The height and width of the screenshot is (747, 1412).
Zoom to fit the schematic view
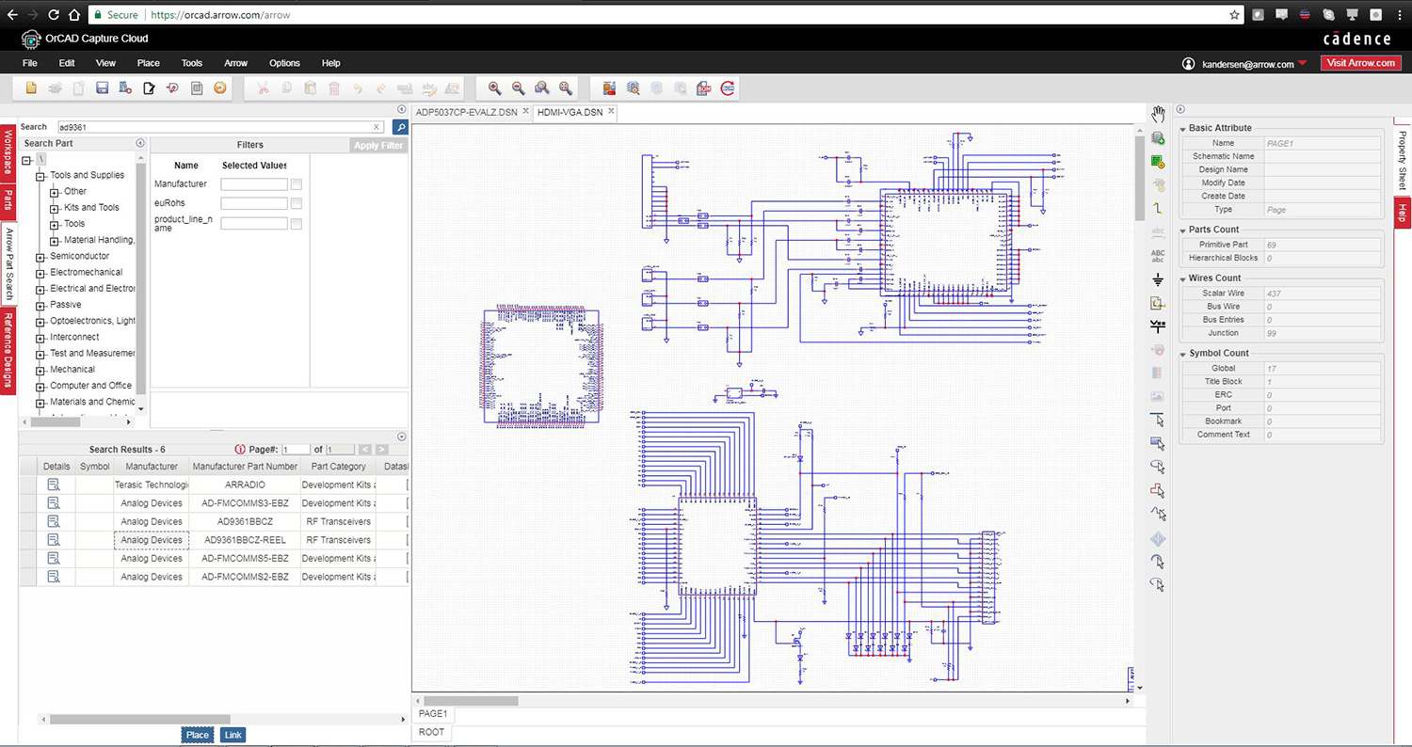coord(565,87)
